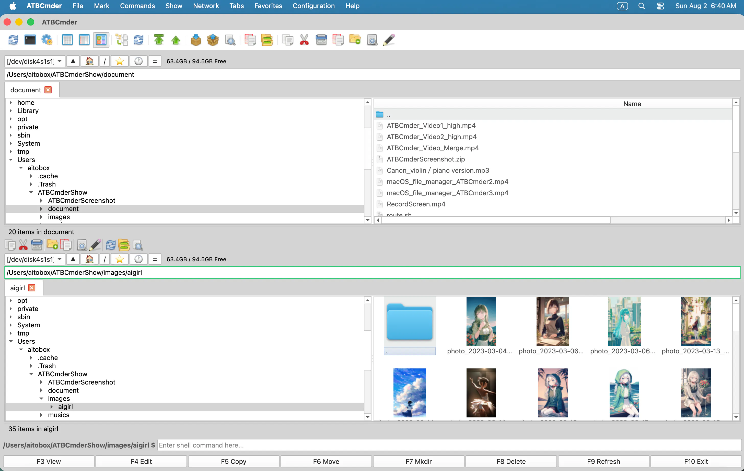Open the Commands menu

(x=137, y=6)
